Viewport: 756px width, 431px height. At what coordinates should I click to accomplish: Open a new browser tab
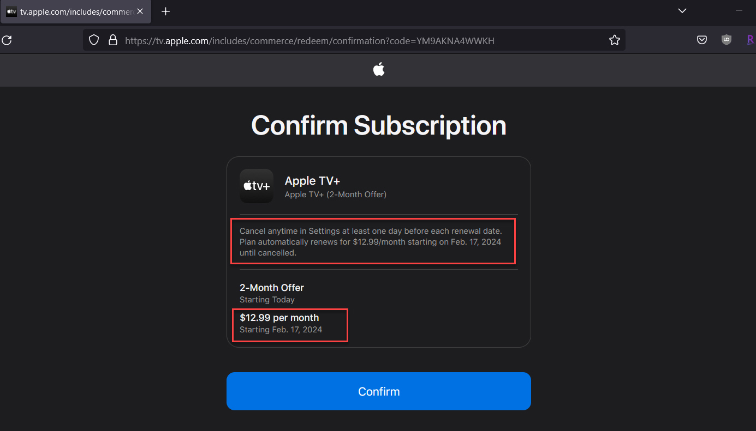click(166, 11)
